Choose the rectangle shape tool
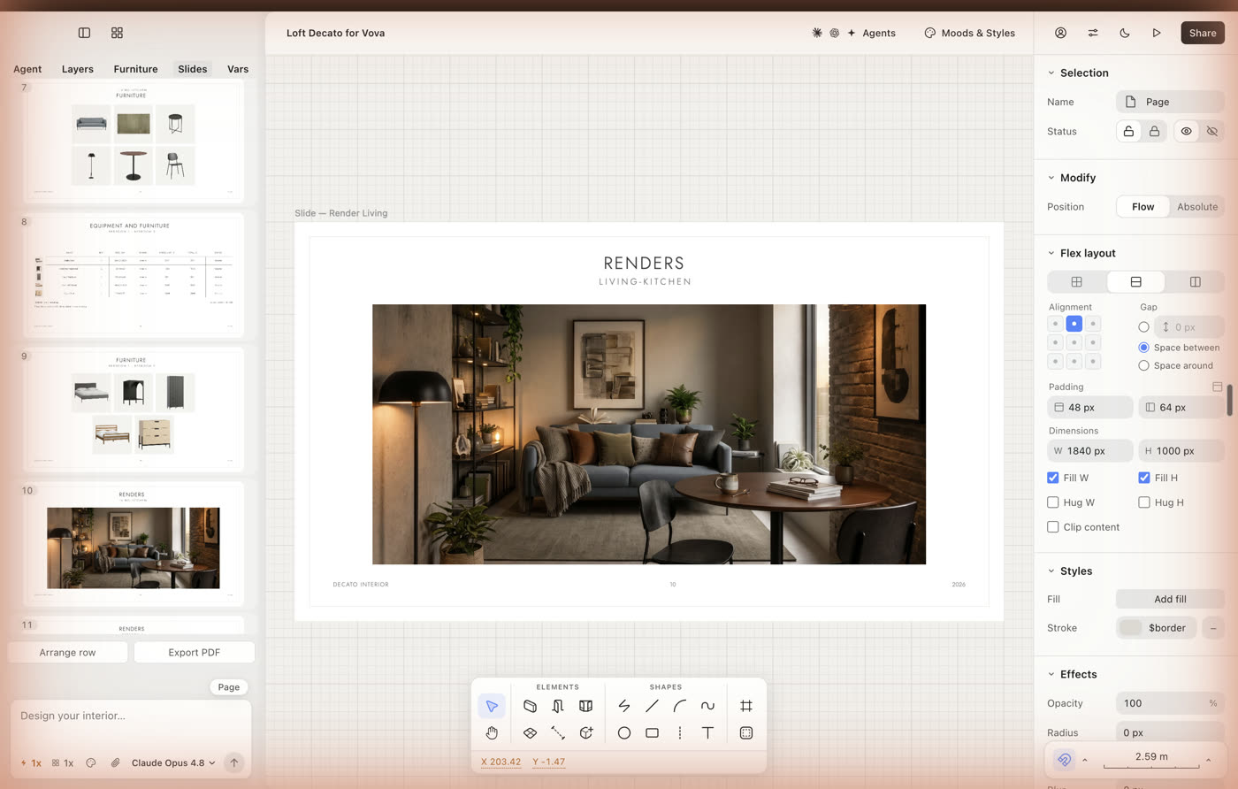 pyautogui.click(x=652, y=732)
